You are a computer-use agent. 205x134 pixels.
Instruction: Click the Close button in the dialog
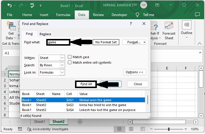tap(138, 84)
